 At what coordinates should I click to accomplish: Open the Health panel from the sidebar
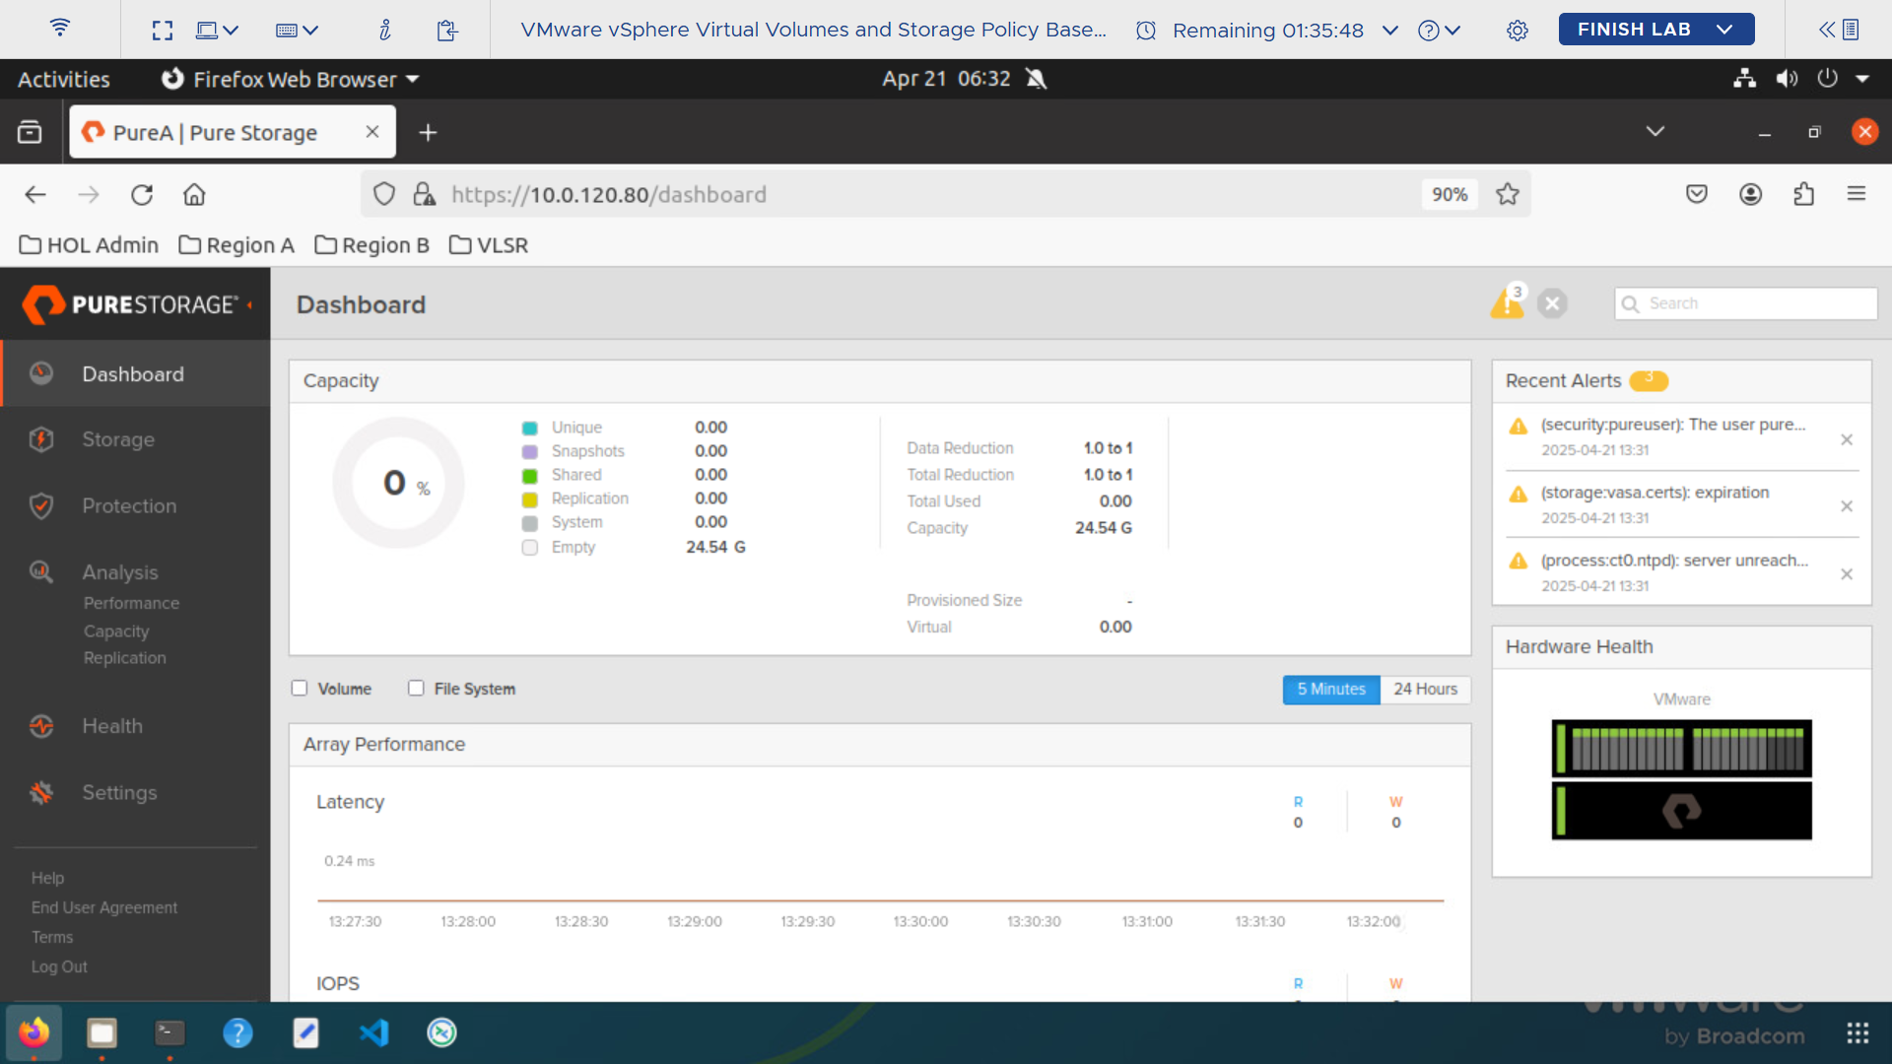[x=111, y=726]
